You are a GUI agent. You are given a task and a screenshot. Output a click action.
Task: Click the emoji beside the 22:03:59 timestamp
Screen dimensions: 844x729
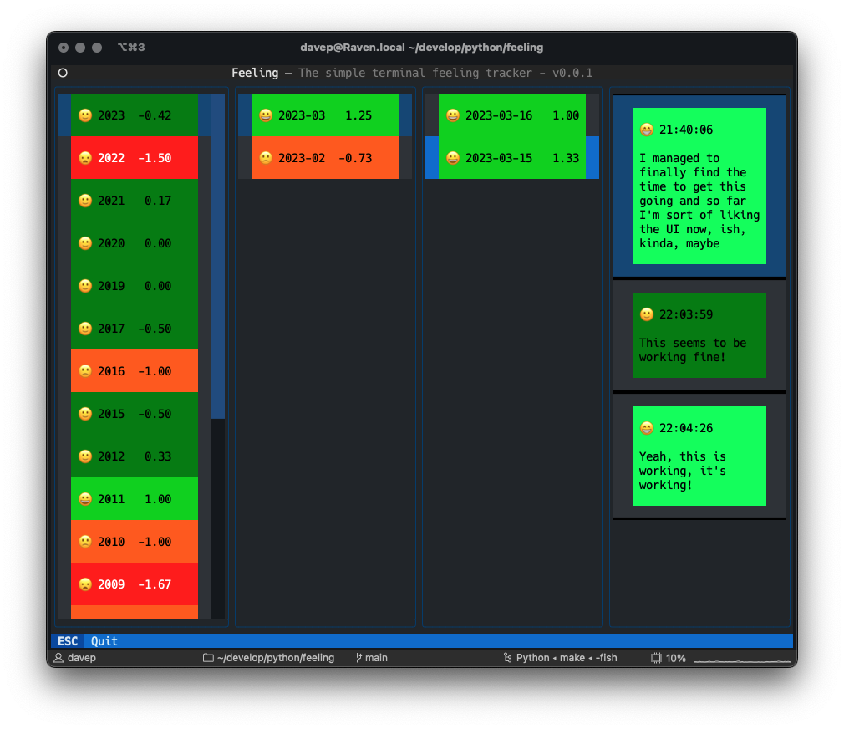tap(646, 314)
